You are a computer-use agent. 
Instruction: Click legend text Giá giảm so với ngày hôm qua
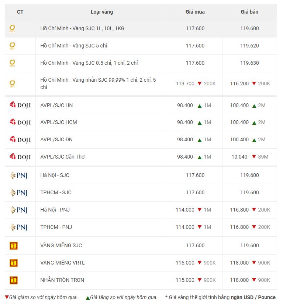[43, 297]
